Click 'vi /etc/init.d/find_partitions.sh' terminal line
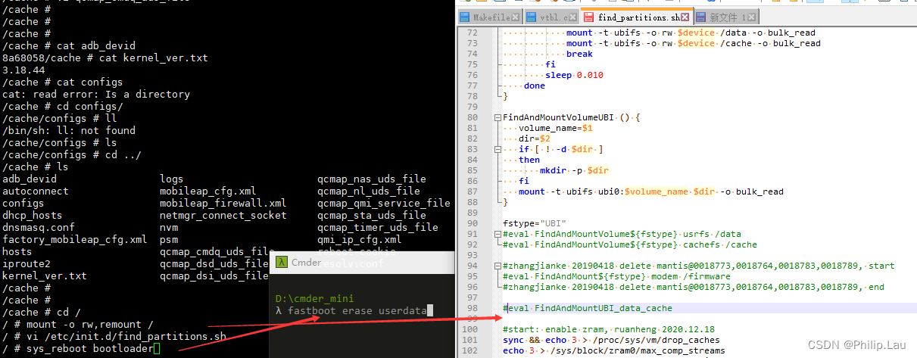This screenshot has height=358, width=917. (126, 336)
